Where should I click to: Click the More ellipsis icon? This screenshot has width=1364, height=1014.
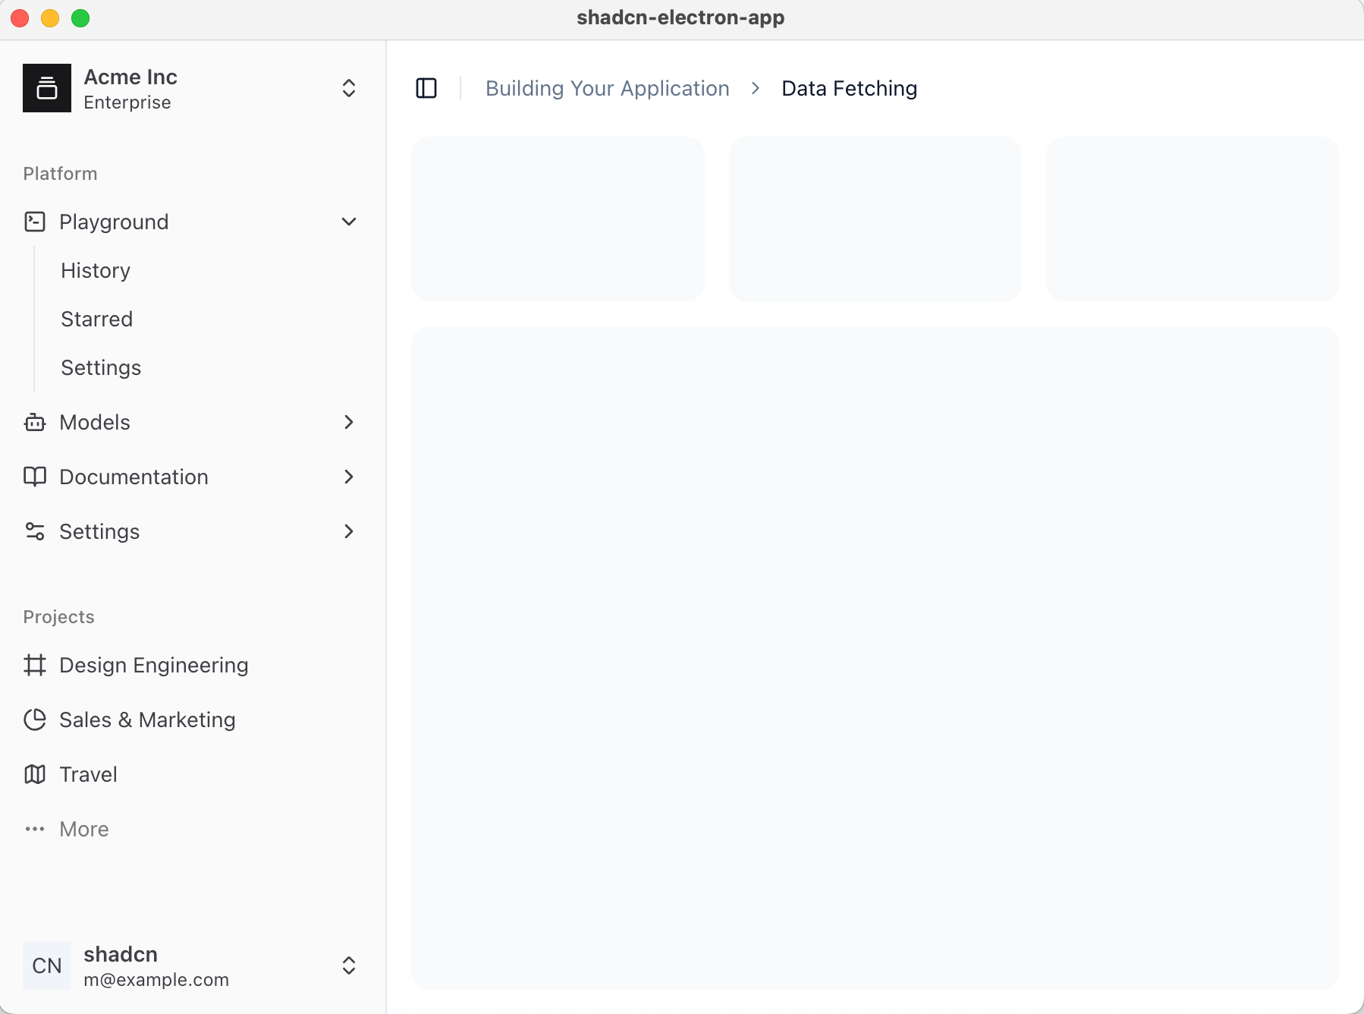[35, 829]
